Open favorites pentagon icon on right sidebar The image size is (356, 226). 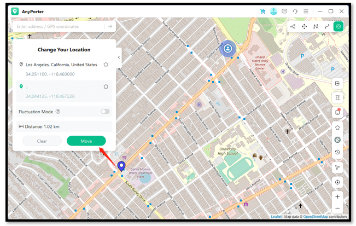337,128
